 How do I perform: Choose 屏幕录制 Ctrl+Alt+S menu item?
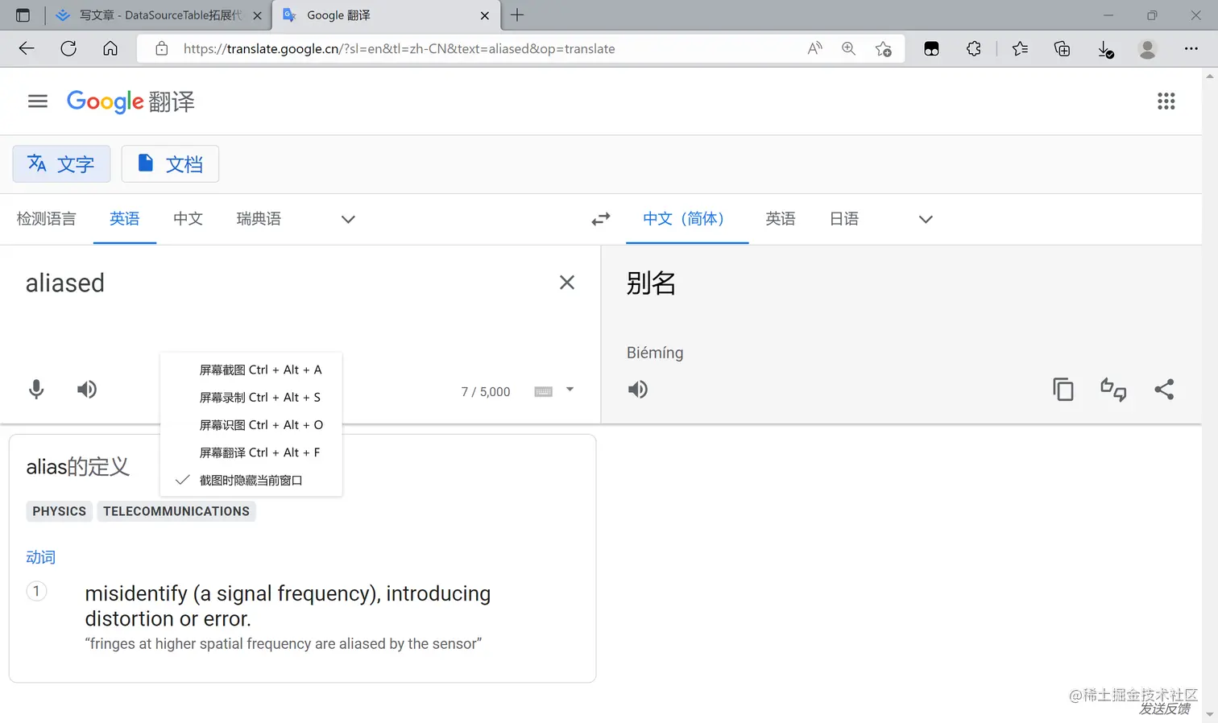point(251,397)
